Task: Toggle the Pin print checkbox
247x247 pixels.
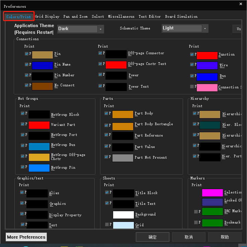Action: 26,54
